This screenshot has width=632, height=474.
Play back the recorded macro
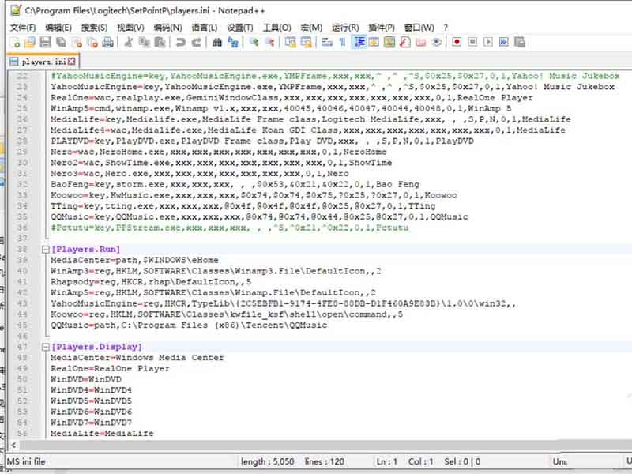click(x=488, y=43)
